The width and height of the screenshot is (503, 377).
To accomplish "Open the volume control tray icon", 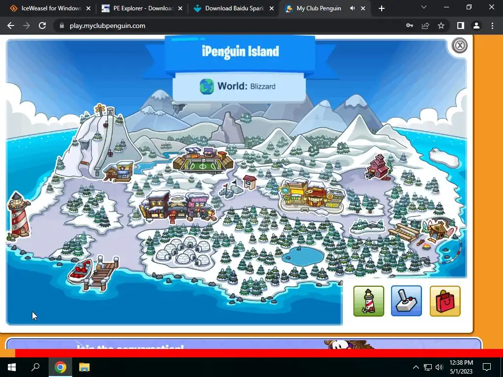I will pyautogui.click(x=439, y=367).
